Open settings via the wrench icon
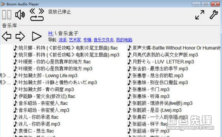 click(214, 15)
